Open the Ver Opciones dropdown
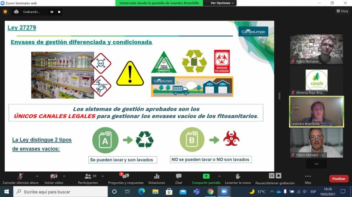Screen dimensions: 352x197 [222, 3]
